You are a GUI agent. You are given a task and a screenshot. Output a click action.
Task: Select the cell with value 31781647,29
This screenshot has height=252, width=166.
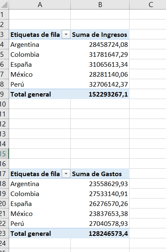click(x=100, y=54)
